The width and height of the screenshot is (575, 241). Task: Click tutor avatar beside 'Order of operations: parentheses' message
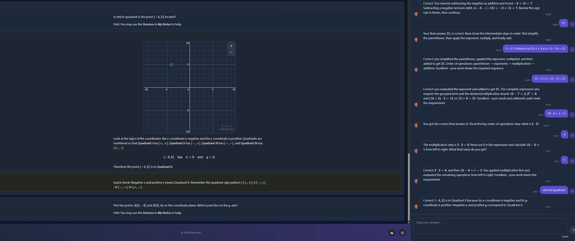pyautogui.click(x=416, y=69)
